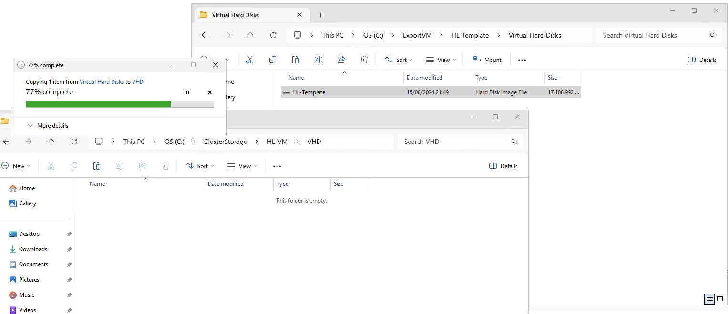
Task: Open the New dropdown in the VHD window
Action: 16,166
